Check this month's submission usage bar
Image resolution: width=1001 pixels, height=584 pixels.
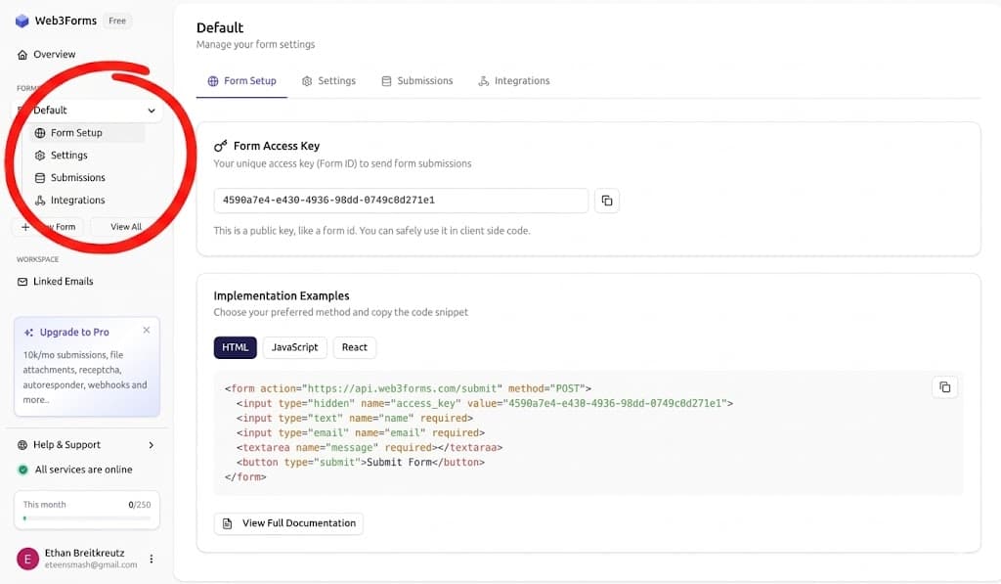point(86,510)
